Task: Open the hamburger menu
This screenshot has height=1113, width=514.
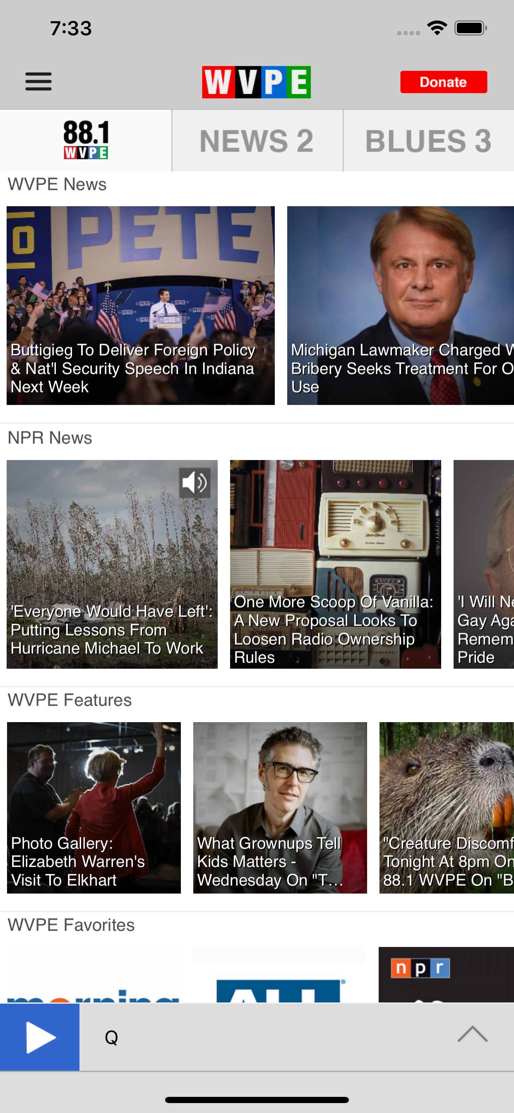Action: (38, 82)
